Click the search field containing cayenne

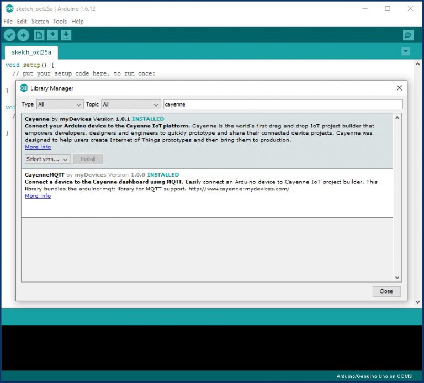(283, 104)
